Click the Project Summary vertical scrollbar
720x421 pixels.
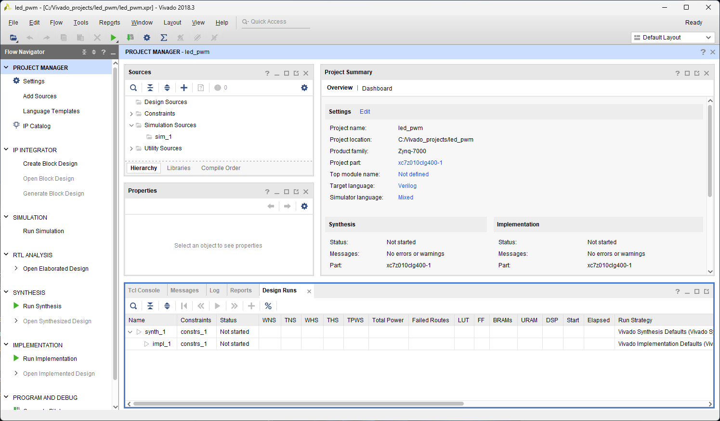pyautogui.click(x=710, y=151)
